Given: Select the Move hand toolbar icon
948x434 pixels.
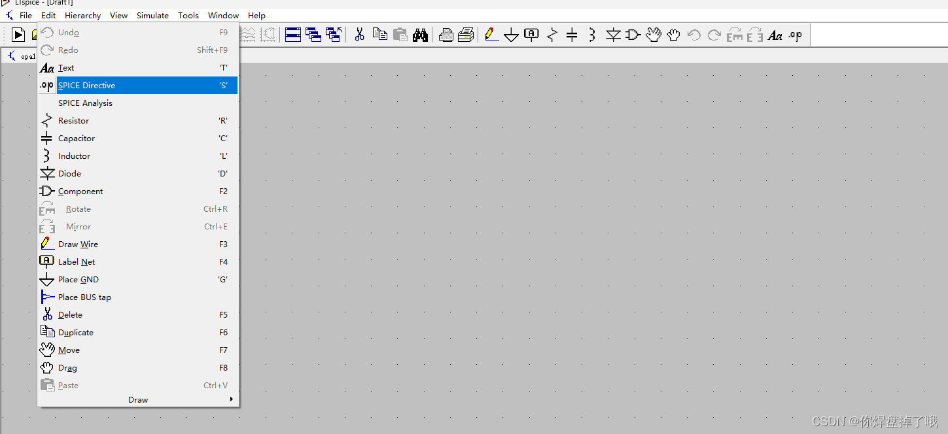Looking at the screenshot, I should [x=654, y=35].
